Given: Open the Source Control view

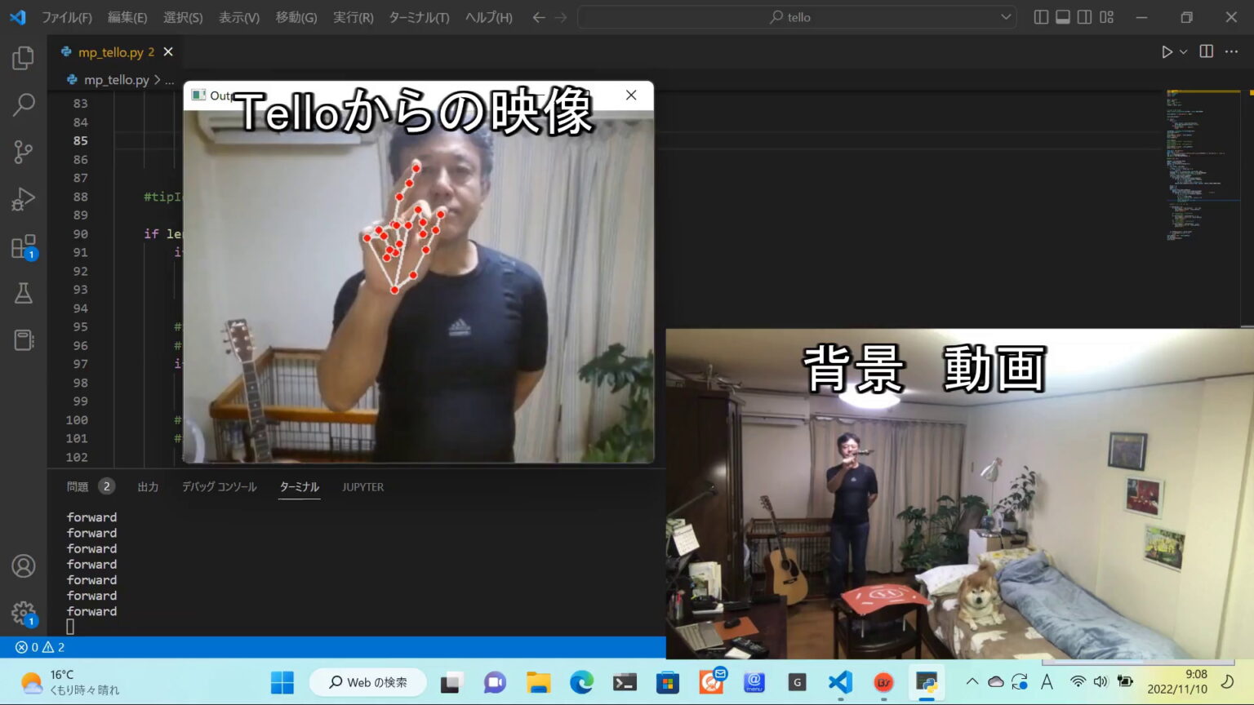Looking at the screenshot, I should click(x=22, y=152).
